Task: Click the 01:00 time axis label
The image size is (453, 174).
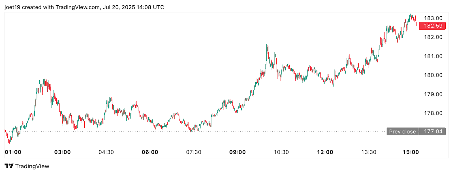Action: [x=13, y=152]
